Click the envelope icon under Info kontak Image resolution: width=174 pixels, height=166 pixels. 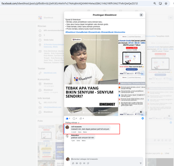point(40,107)
